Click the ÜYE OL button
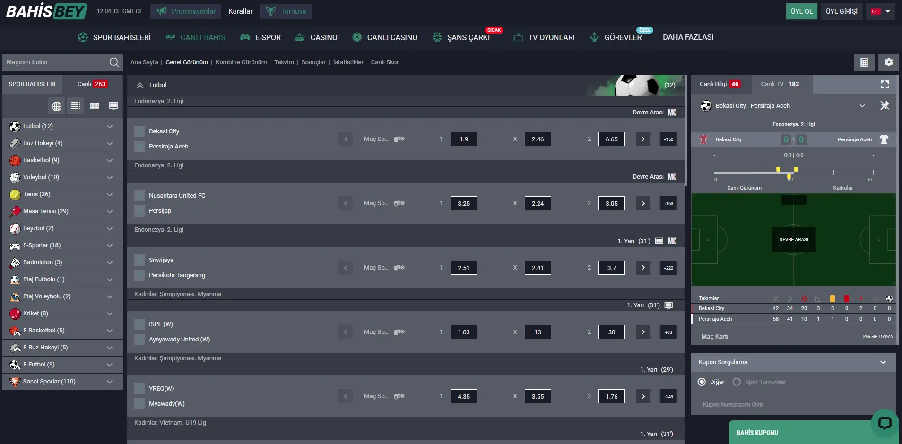902x444 pixels. [801, 11]
